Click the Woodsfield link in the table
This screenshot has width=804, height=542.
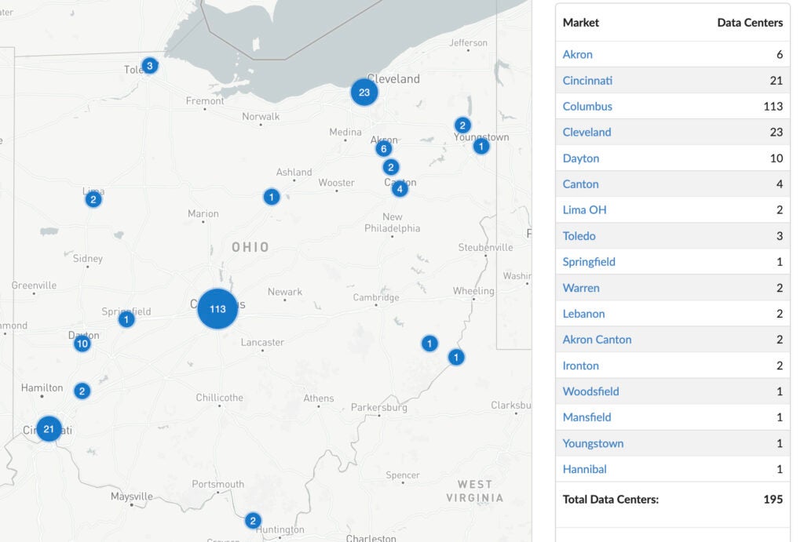tap(590, 391)
